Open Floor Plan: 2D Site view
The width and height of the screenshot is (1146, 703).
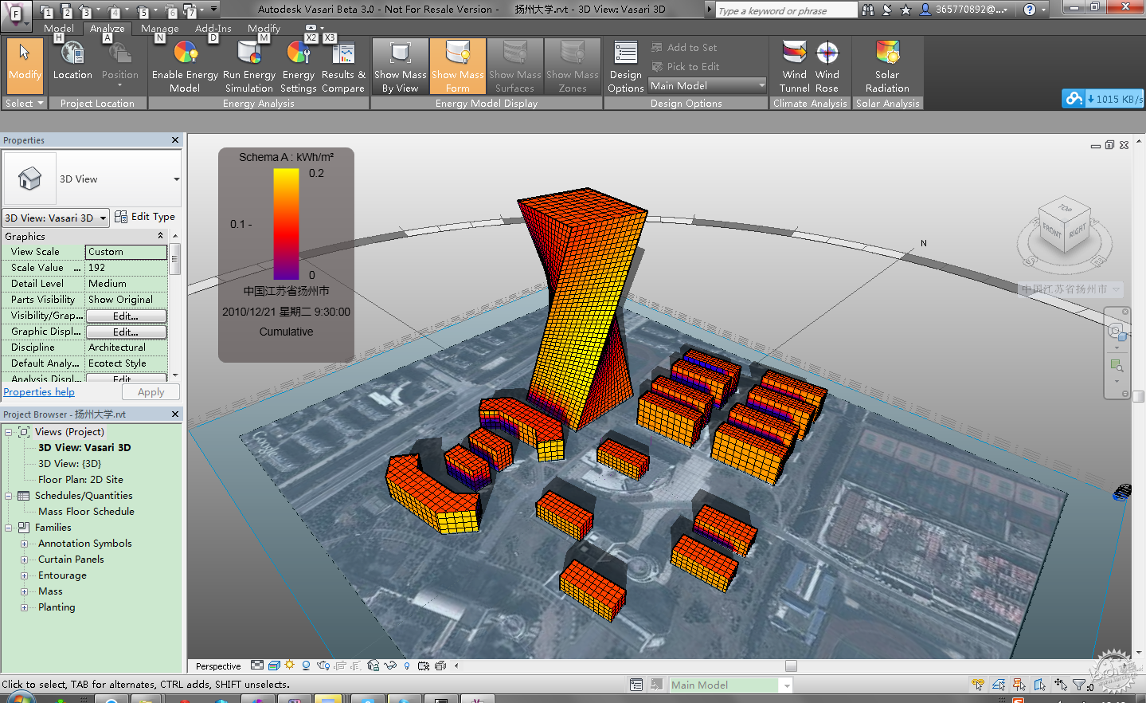click(80, 480)
